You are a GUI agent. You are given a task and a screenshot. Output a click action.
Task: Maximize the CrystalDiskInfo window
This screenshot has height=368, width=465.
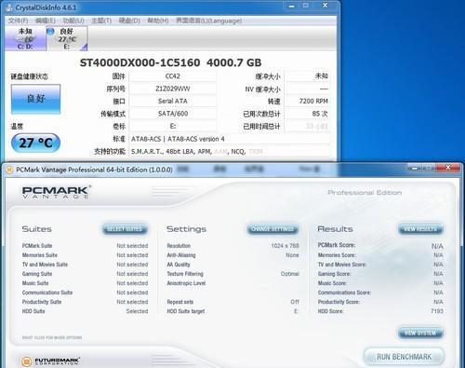[306, 6]
